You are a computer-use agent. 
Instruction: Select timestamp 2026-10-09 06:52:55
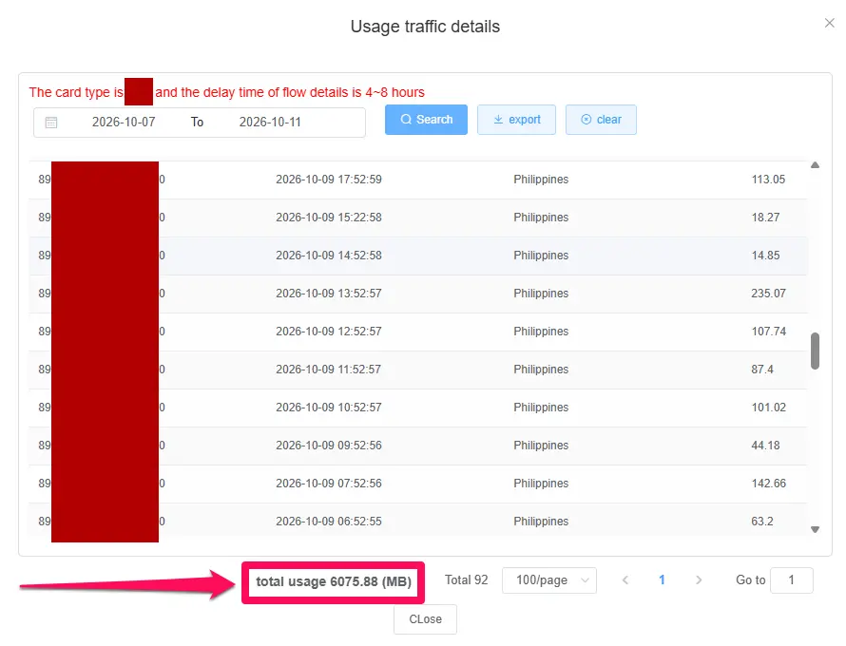[x=329, y=522]
